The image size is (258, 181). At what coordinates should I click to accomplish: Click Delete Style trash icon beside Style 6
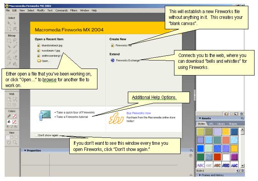242,171
